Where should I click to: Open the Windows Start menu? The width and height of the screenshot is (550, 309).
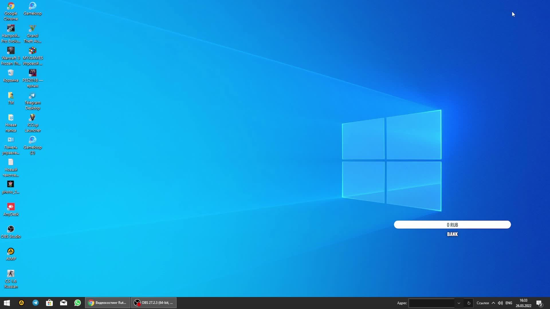click(x=7, y=303)
